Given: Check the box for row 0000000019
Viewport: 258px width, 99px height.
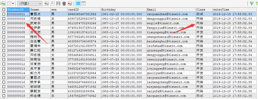Looking at the screenshot, I should [x=4, y=96].
